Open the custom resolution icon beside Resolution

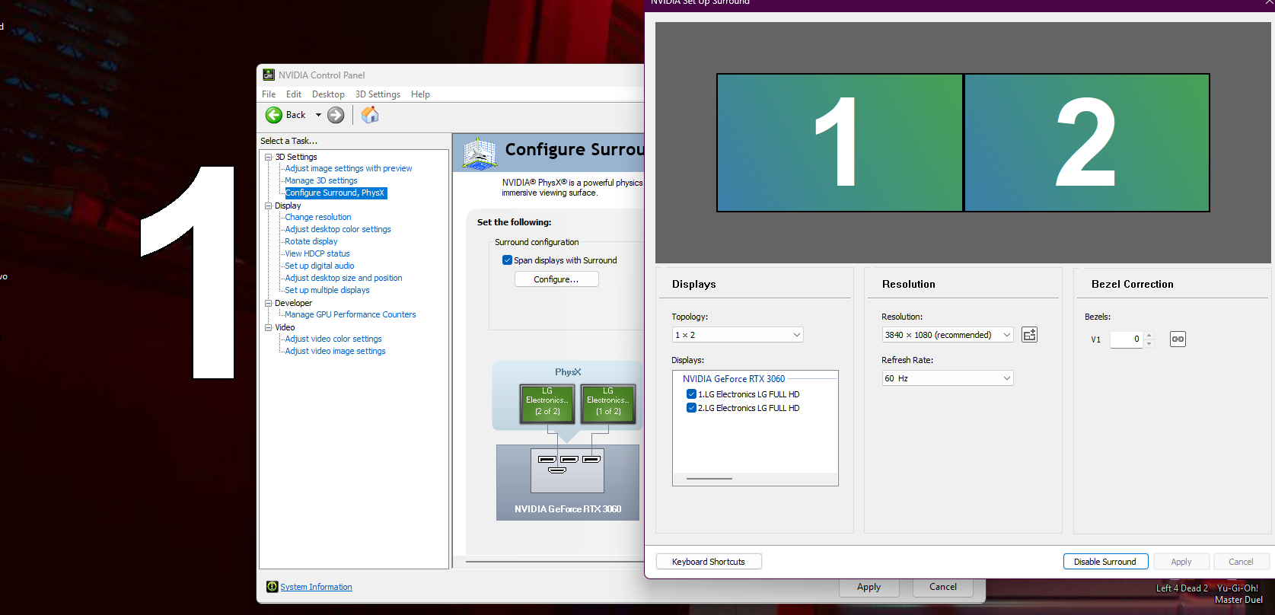click(1029, 335)
